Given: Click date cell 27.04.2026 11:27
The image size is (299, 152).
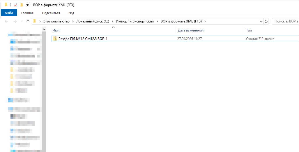Looking at the screenshot, I should coord(190,39).
